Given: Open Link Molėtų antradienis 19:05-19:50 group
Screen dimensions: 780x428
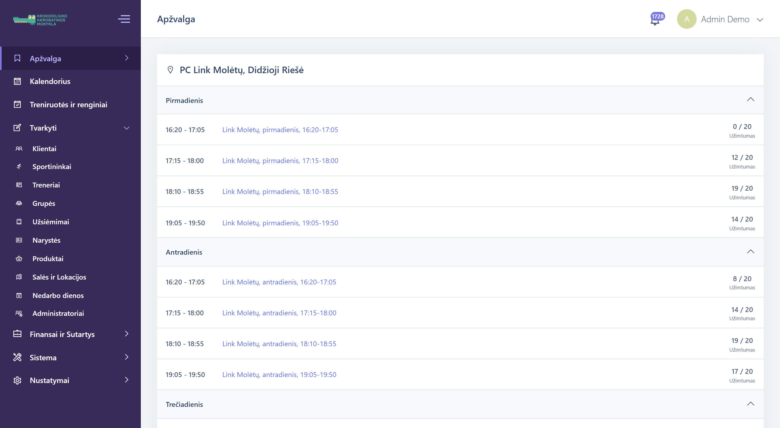Looking at the screenshot, I should [x=279, y=375].
